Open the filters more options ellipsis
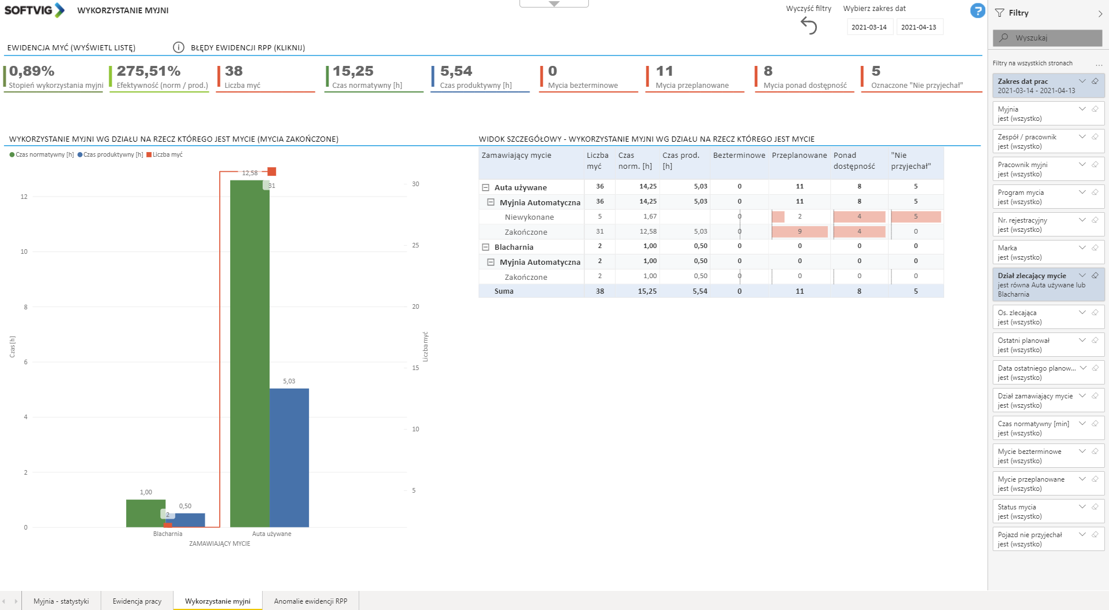The image size is (1109, 610). (1099, 64)
